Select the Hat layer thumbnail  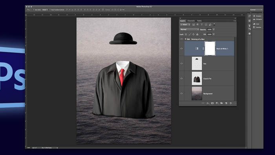(197, 63)
